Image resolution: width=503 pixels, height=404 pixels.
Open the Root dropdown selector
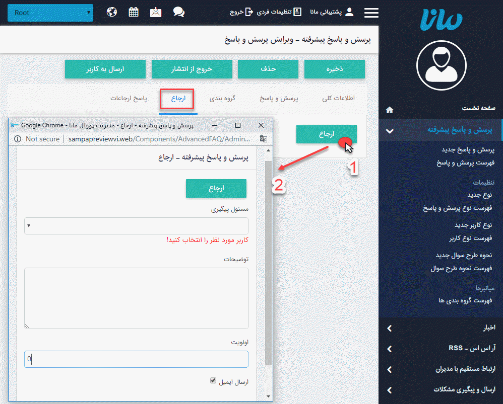(50, 13)
